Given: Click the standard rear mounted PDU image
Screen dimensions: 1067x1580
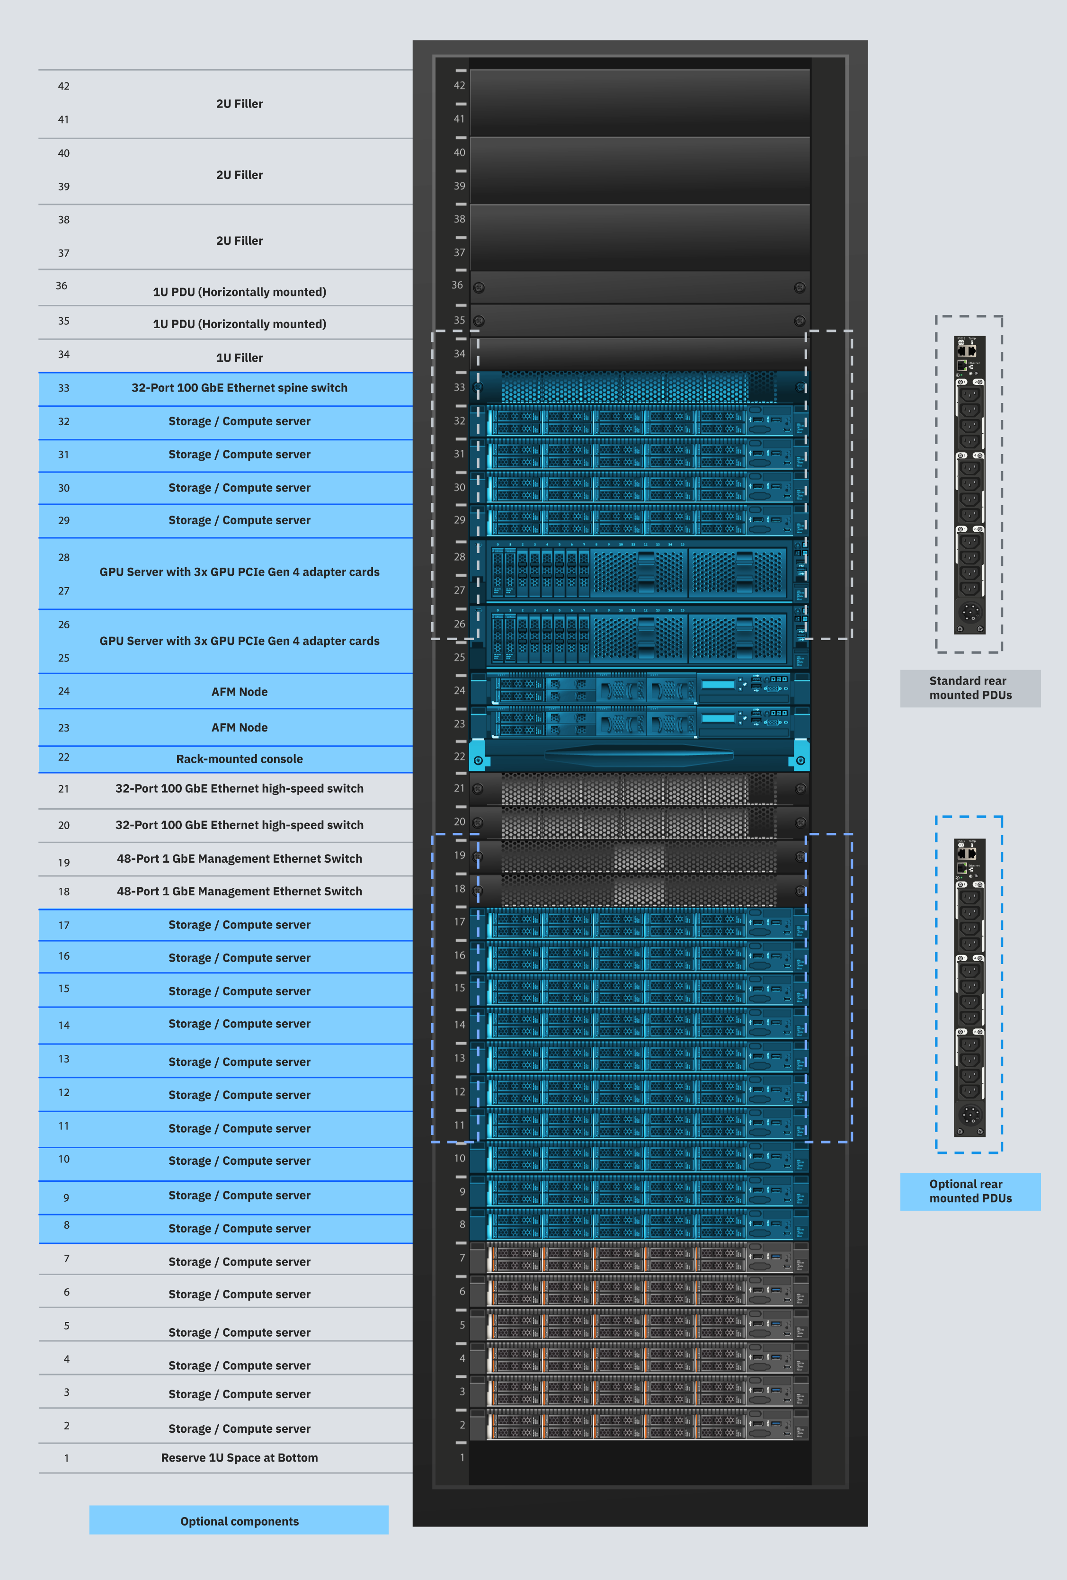Looking at the screenshot, I should coord(969,484).
